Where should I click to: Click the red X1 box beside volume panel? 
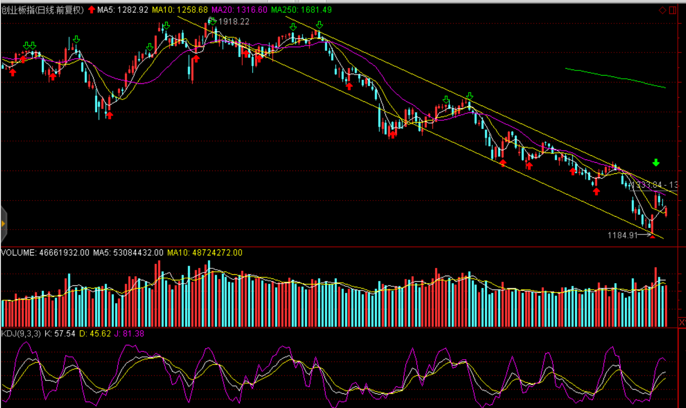(682, 322)
